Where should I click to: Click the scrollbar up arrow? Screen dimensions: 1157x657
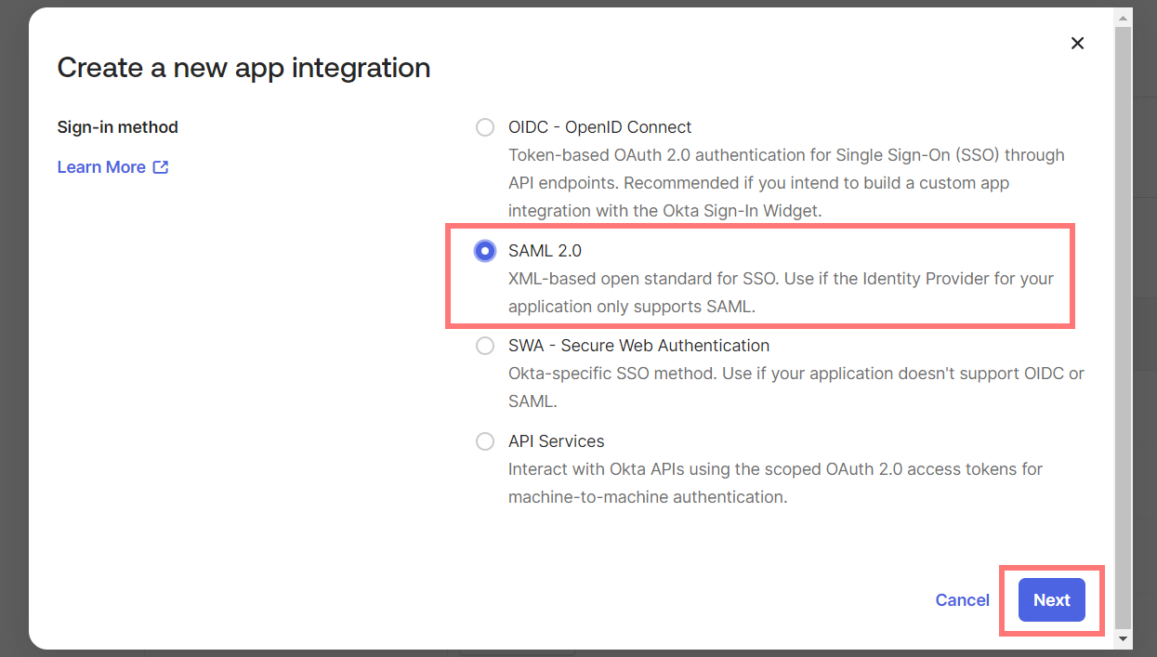pyautogui.click(x=1123, y=18)
